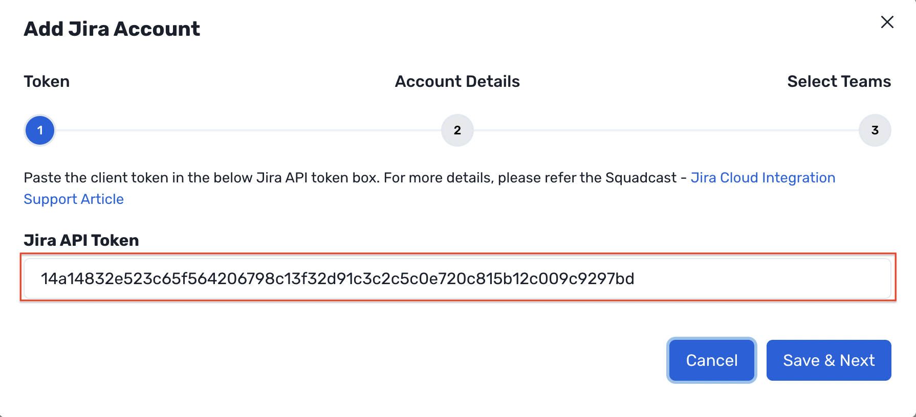Click the Add Jira Account title
Image resolution: width=916 pixels, height=417 pixels.
tap(112, 29)
